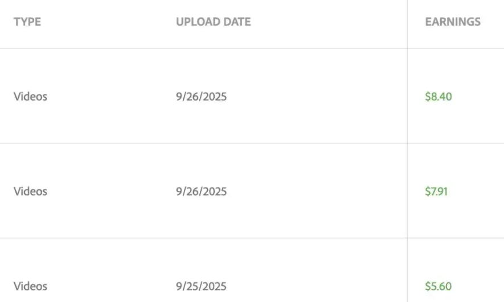Screen dimensions: 504x302
Task: Sort the table by TYPE column header
Action: coord(27,22)
